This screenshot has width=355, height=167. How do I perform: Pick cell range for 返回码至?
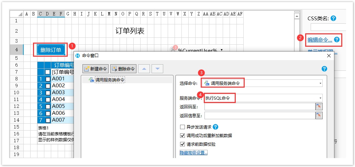pyautogui.click(x=319, y=107)
